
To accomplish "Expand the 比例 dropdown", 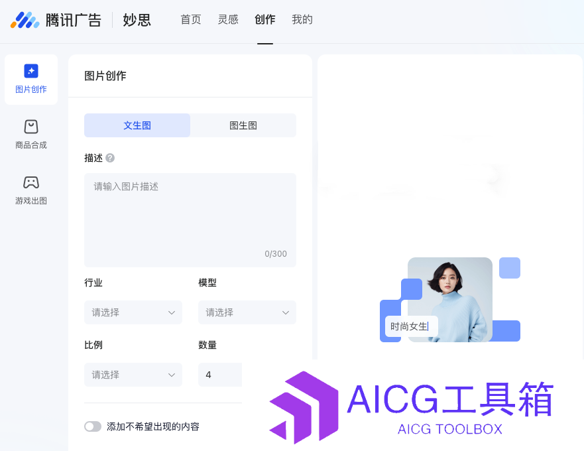I will click(133, 375).
